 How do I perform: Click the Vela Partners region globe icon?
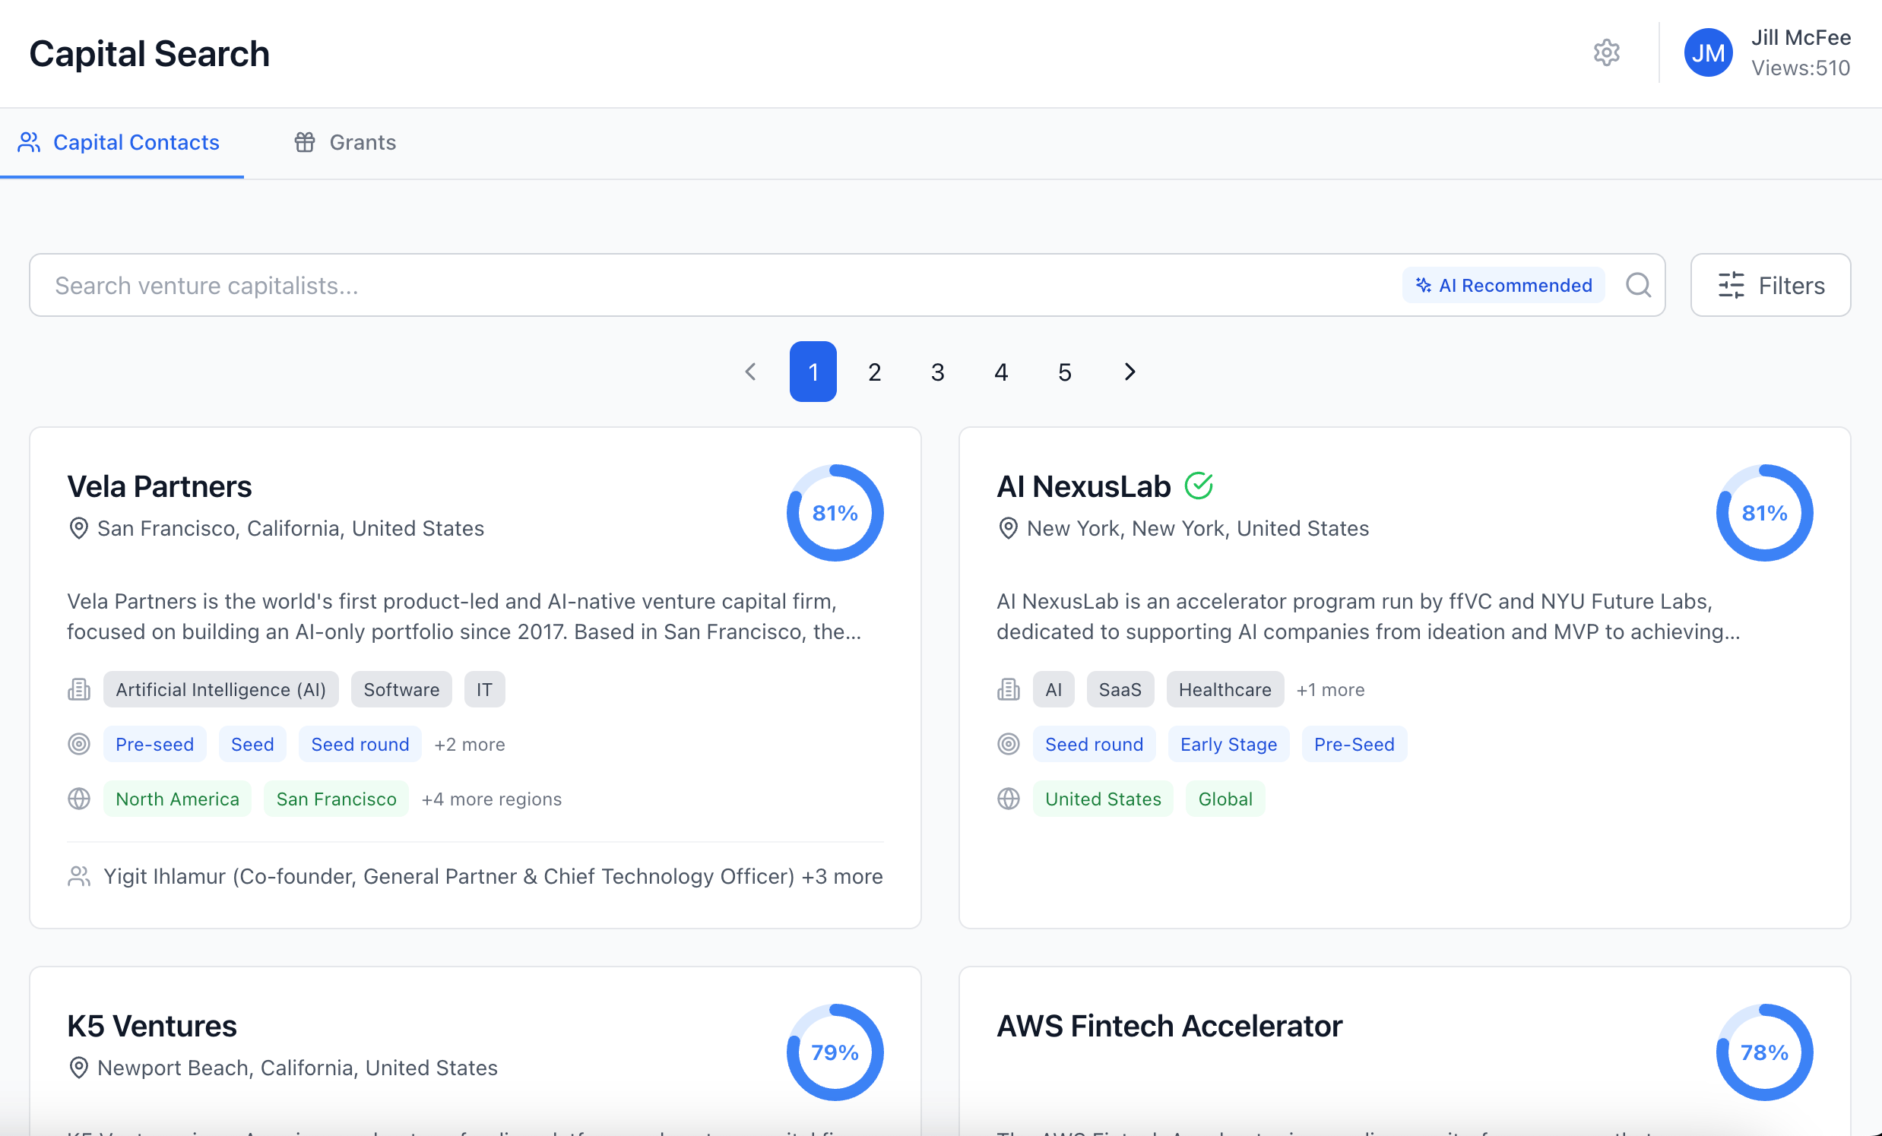pos(79,799)
